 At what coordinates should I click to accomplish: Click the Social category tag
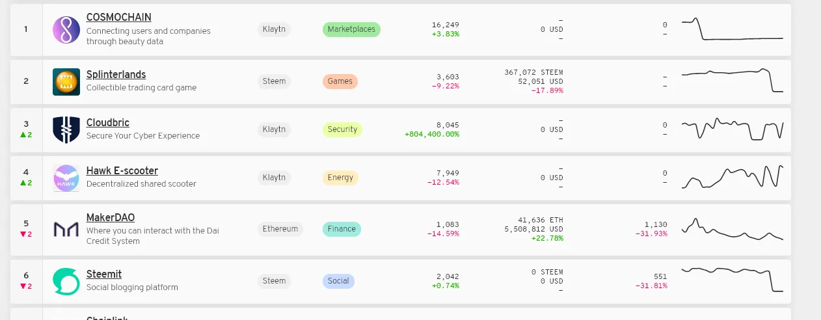[338, 281]
